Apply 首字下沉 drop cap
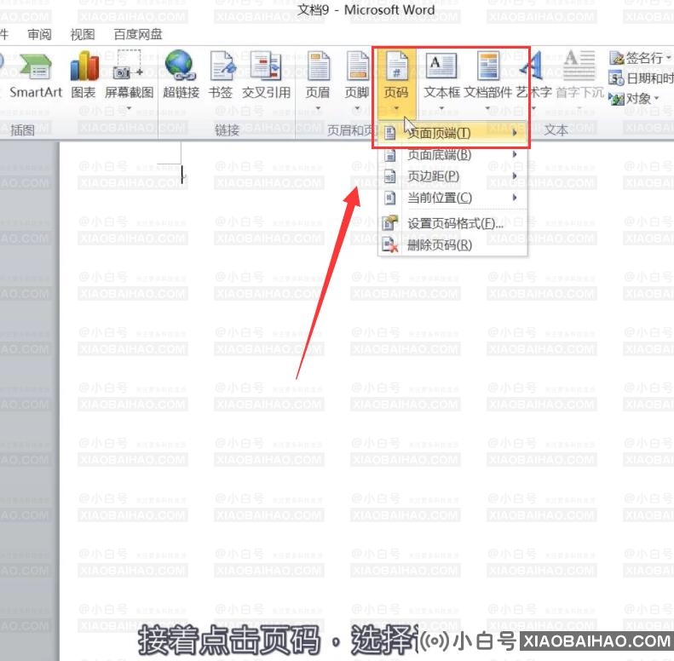The height and width of the screenshot is (661, 674). click(579, 80)
